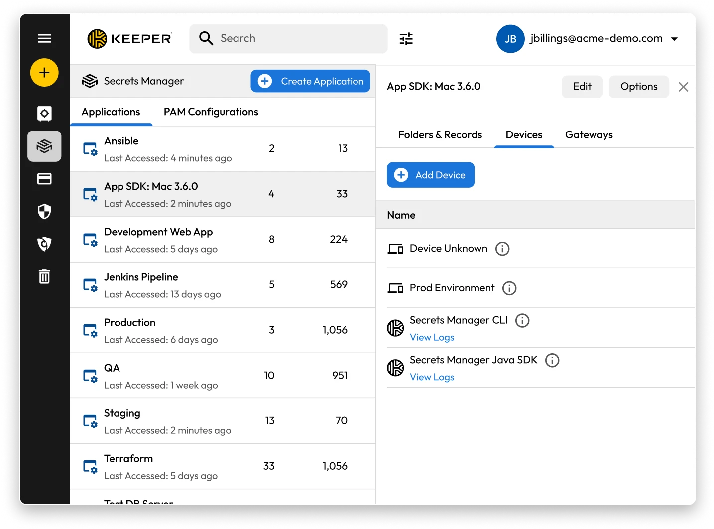Select the Secrets Manager sidebar icon
This screenshot has height=529, width=714.
coord(44,146)
